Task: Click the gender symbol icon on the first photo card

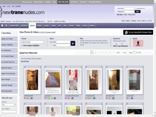Action: [x=25, y=67]
